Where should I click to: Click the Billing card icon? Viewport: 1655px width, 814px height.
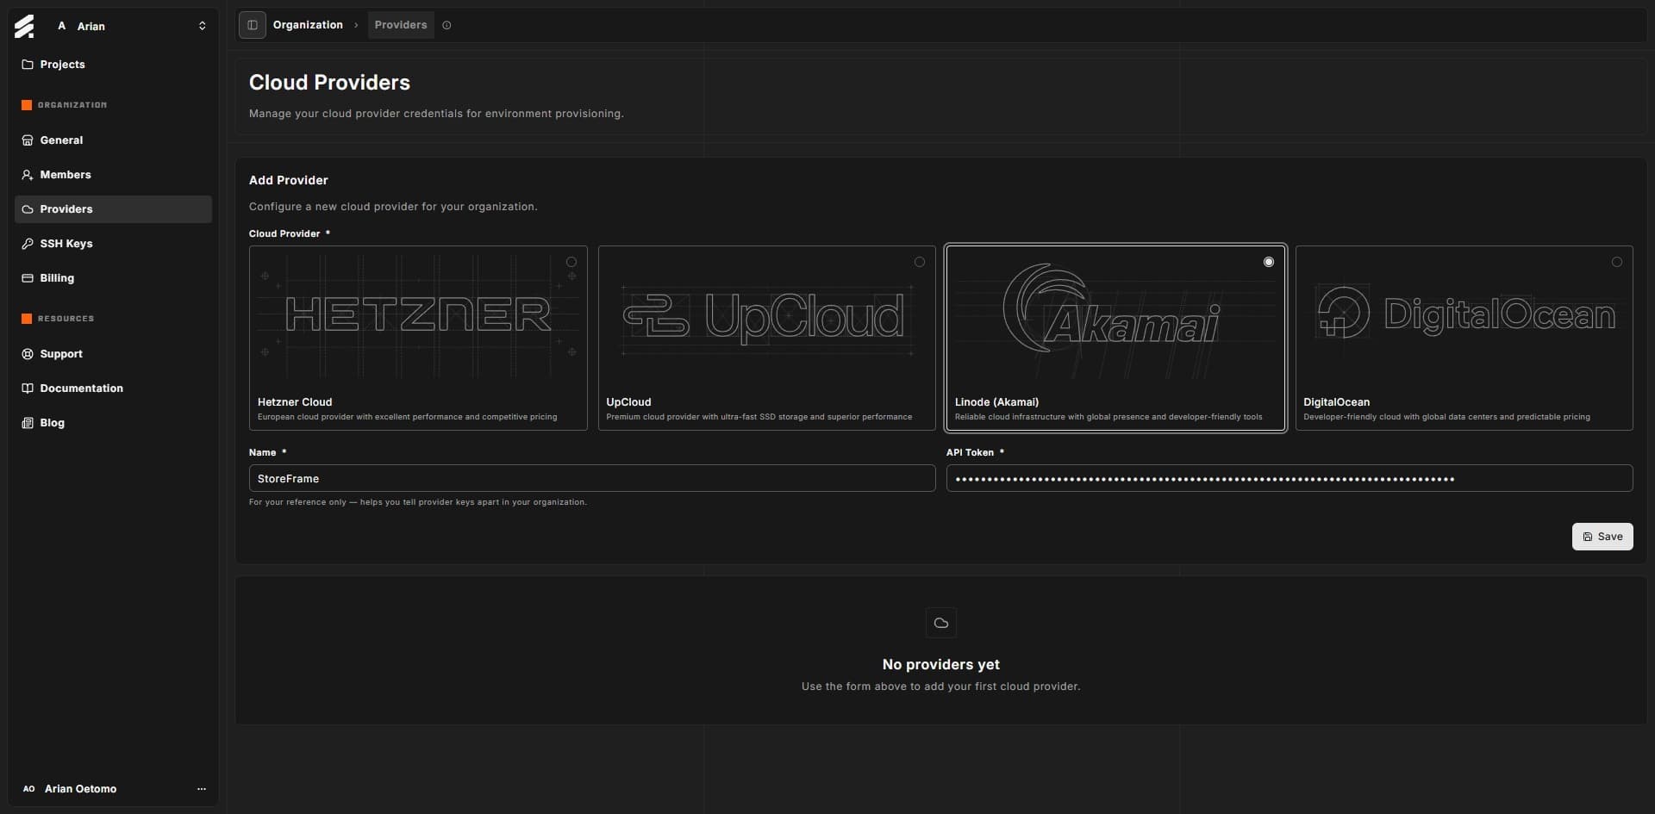click(x=28, y=278)
